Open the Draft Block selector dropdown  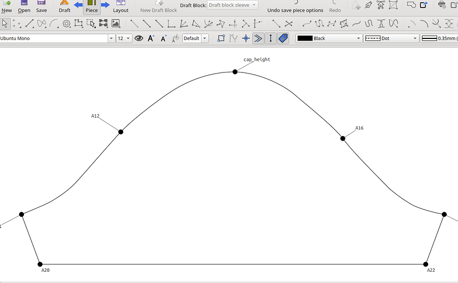[x=232, y=5]
